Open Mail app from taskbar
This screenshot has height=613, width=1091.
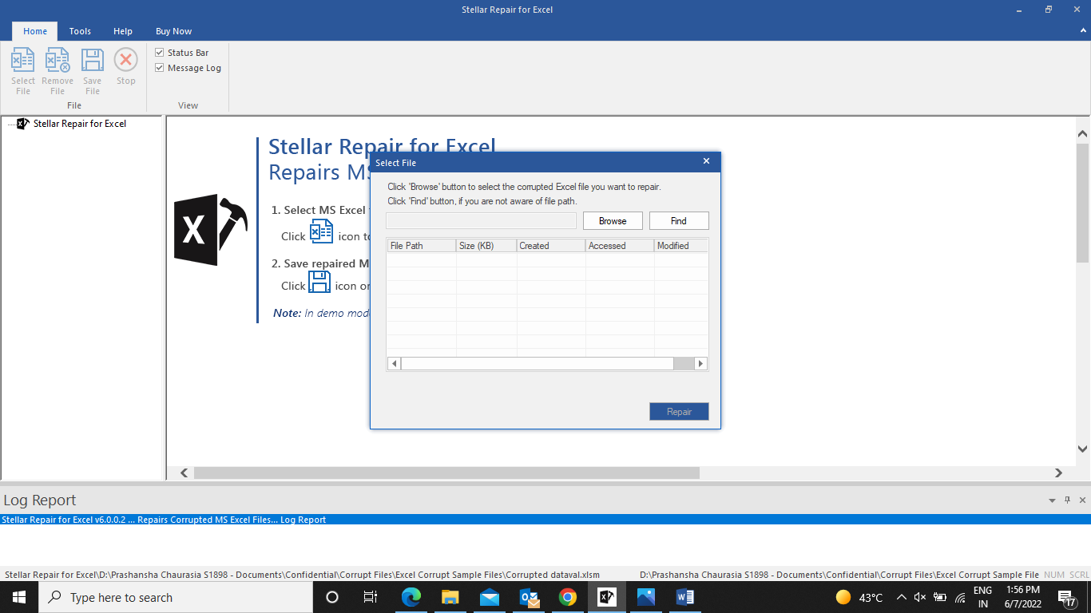pos(489,597)
